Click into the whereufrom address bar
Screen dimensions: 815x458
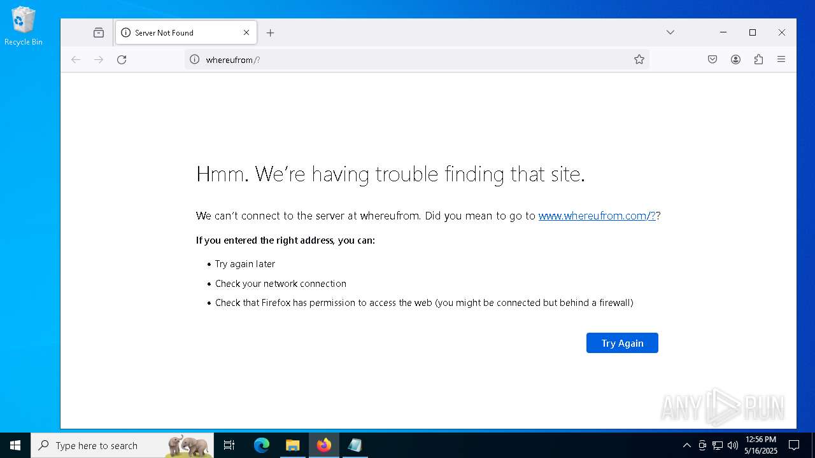click(417, 59)
